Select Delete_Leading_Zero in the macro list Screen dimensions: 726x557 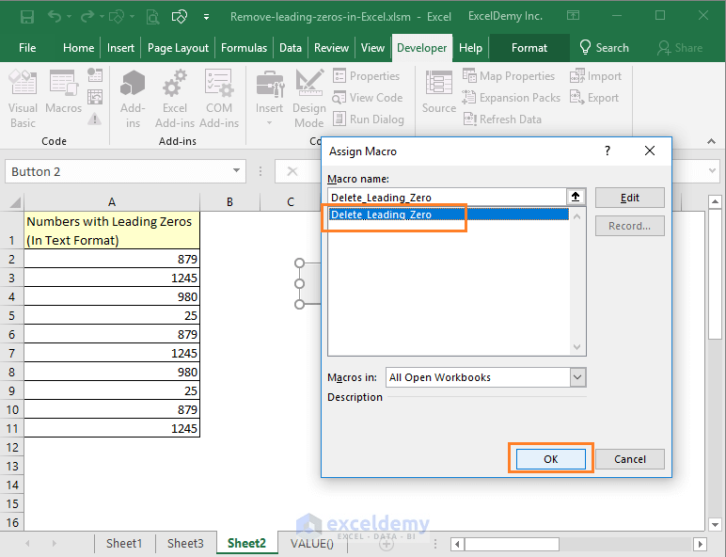click(x=449, y=215)
